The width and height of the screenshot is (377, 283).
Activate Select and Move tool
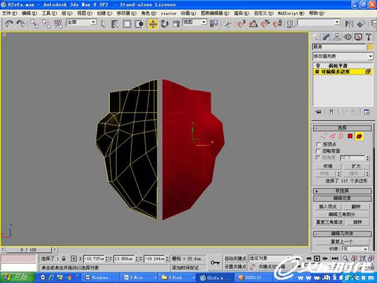153,24
